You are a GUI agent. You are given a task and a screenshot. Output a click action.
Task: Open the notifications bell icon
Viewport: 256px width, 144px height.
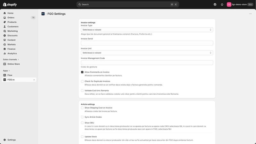point(222,4)
